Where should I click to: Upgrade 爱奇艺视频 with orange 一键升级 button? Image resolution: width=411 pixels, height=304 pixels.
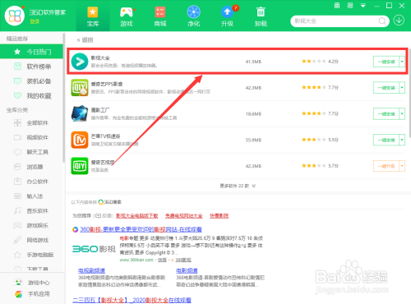click(x=386, y=166)
